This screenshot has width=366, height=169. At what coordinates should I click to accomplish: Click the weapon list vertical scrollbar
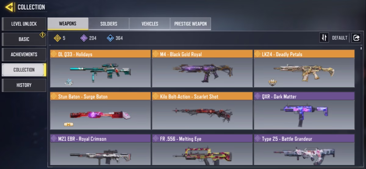[x=361, y=107]
